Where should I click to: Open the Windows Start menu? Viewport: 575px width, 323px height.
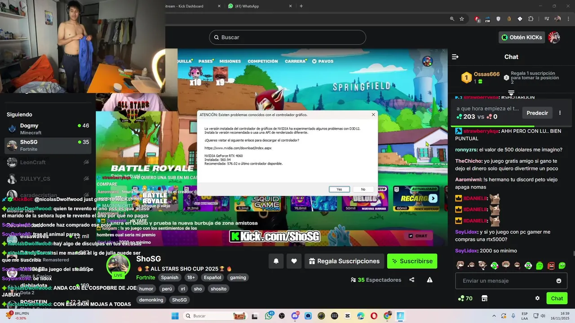(175, 316)
